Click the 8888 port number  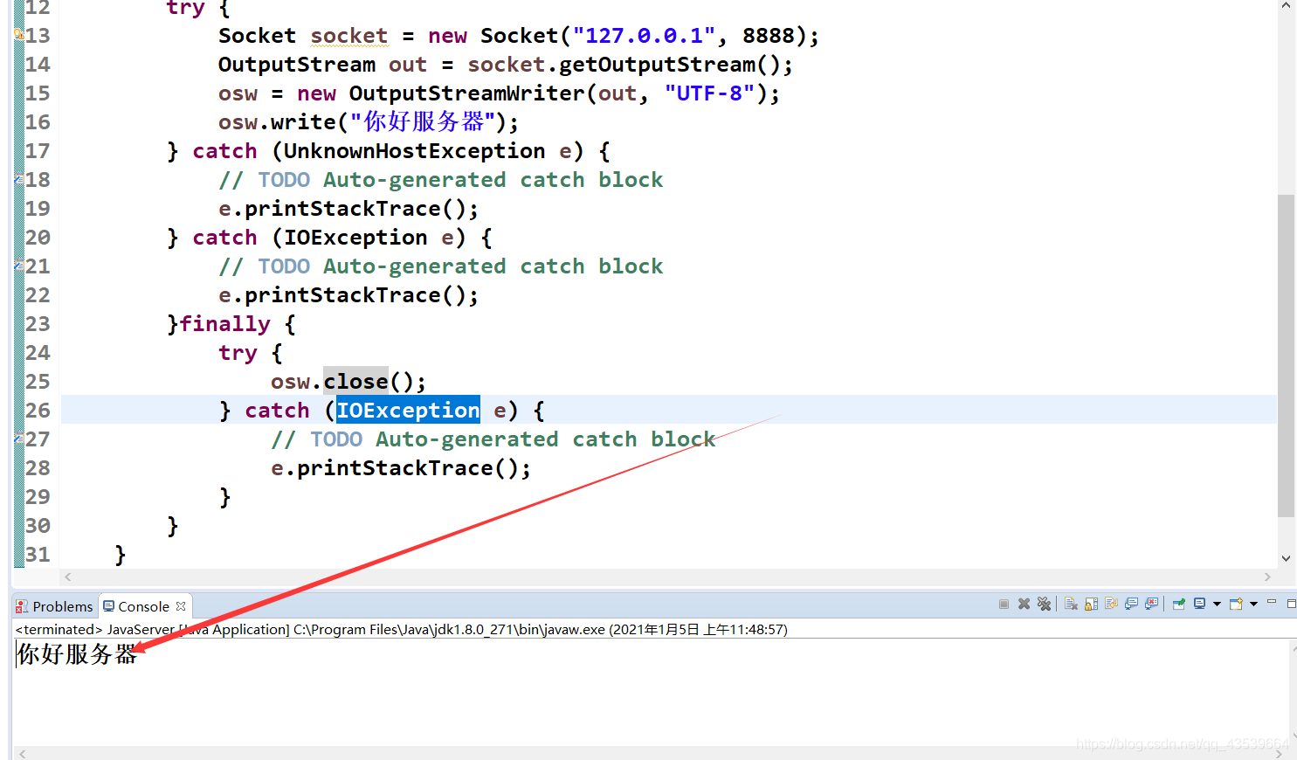pyautogui.click(x=769, y=36)
